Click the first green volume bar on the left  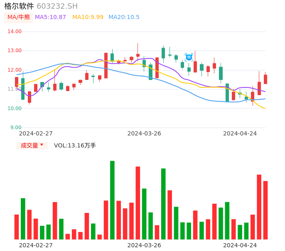point(23,219)
